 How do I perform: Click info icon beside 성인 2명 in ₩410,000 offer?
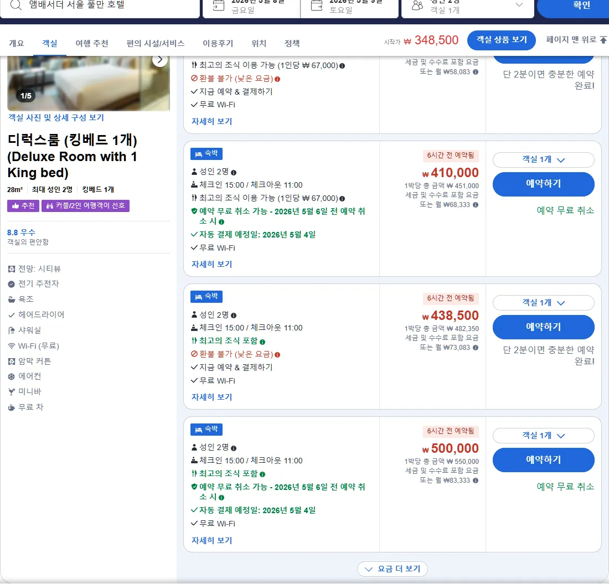click(234, 172)
